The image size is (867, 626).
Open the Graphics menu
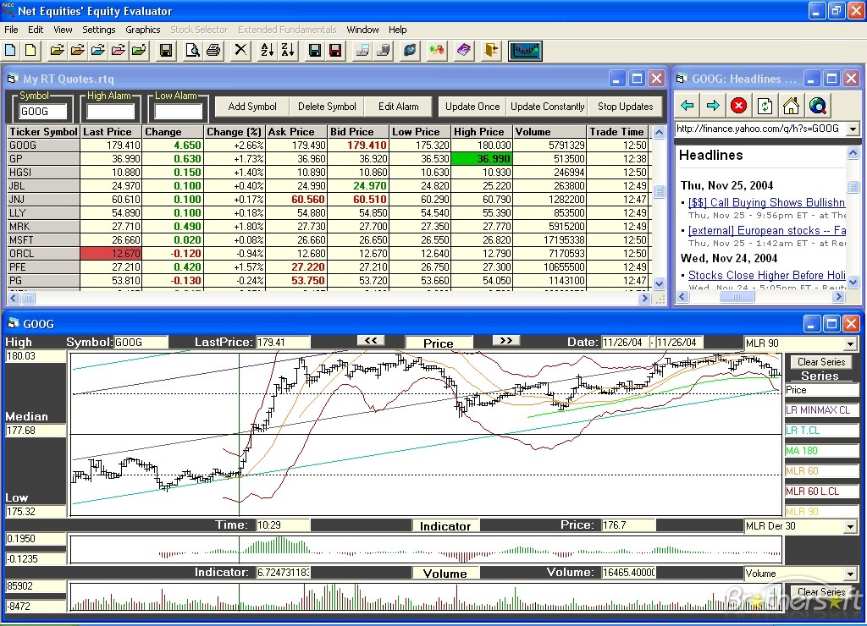click(142, 30)
